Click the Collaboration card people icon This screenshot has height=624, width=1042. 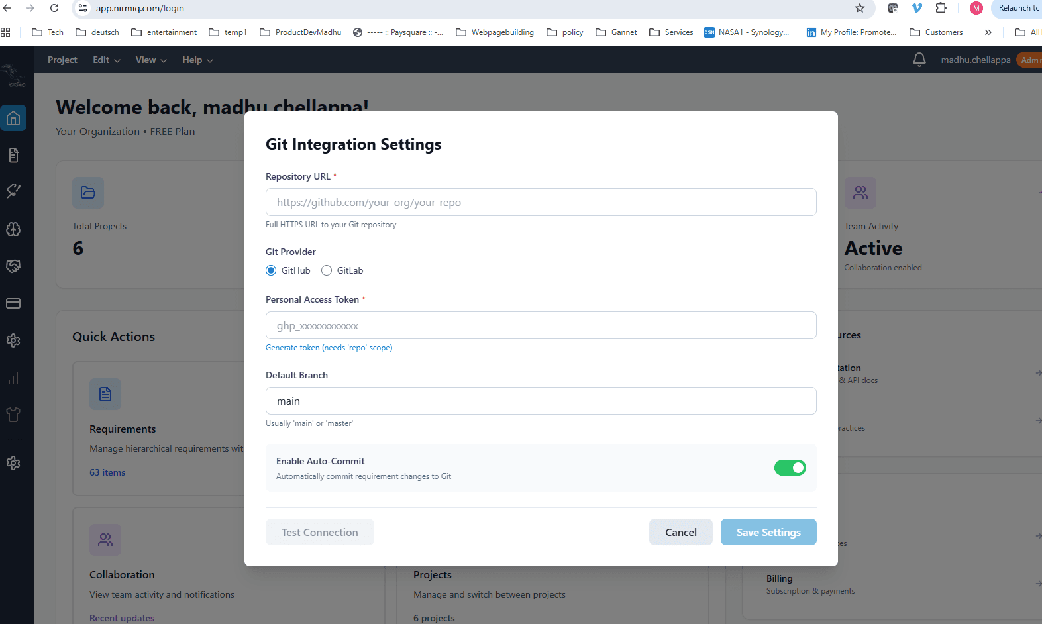(x=105, y=540)
